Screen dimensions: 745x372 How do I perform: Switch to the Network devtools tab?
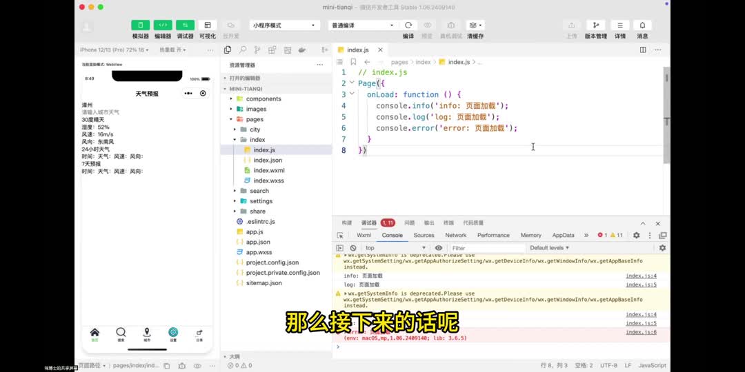(456, 236)
